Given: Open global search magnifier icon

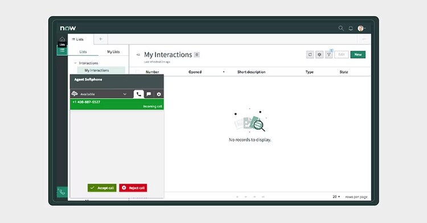Looking at the screenshot, I should [341, 28].
